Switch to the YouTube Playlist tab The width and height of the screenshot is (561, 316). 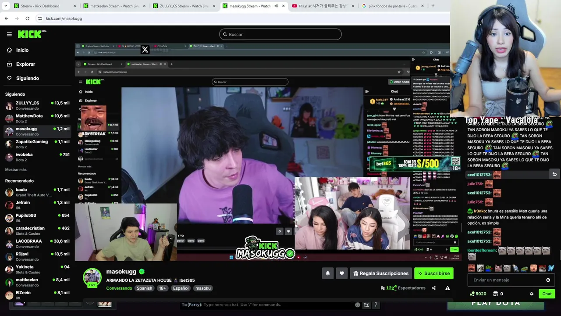(323, 6)
